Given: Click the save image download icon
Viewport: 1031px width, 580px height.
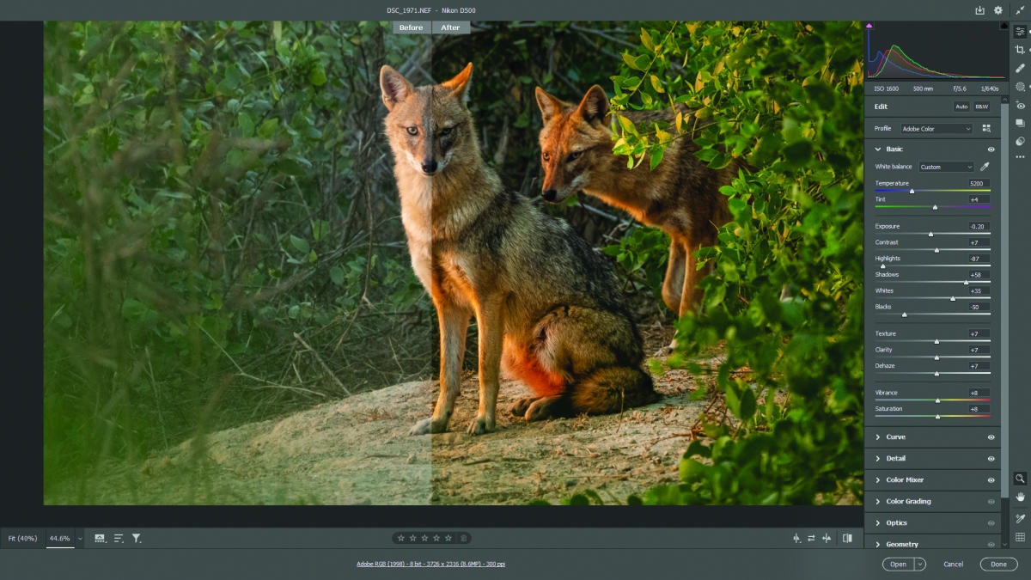Looking at the screenshot, I should pos(979,10).
